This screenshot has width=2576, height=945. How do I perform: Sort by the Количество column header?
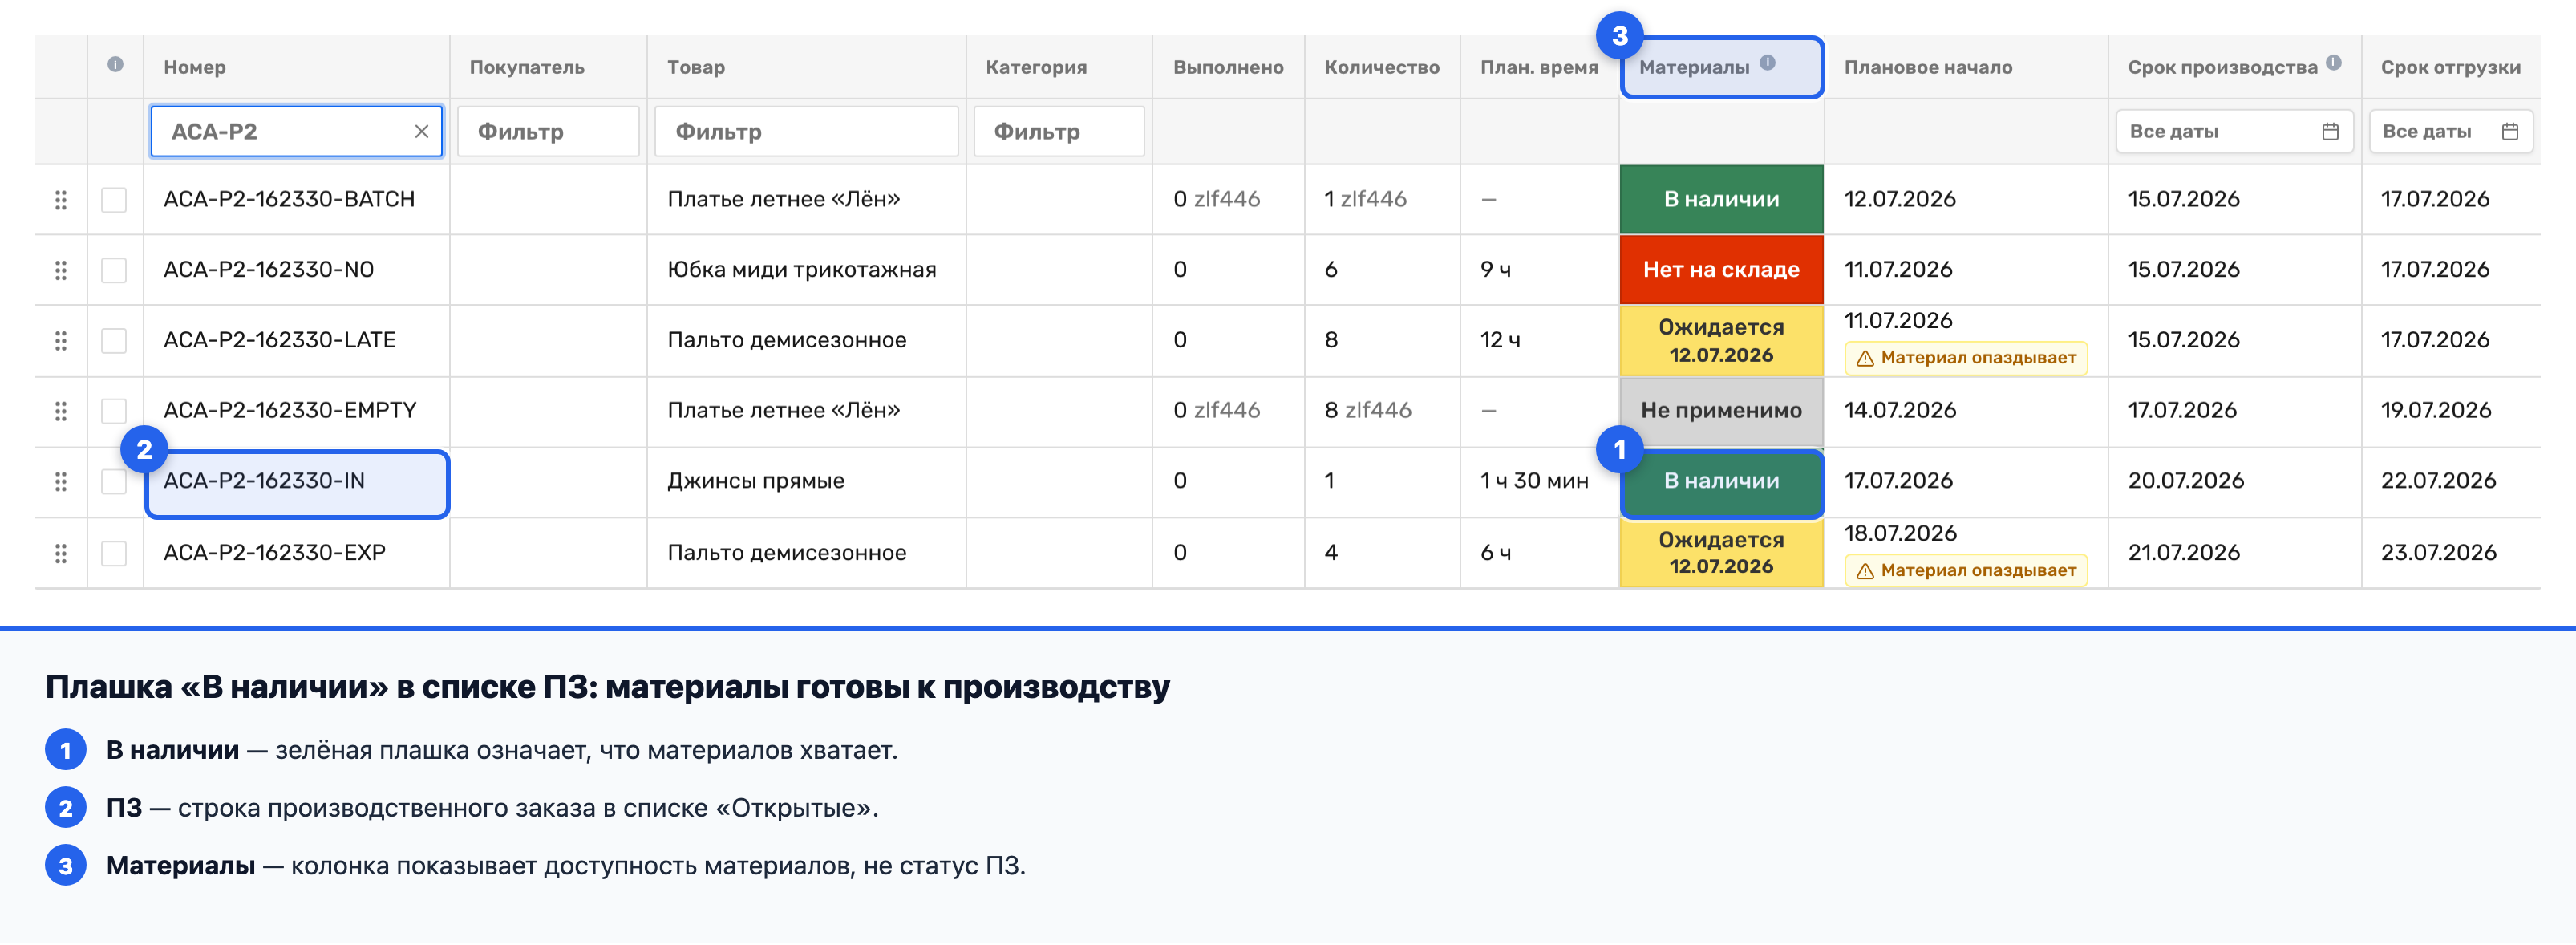1382,67
